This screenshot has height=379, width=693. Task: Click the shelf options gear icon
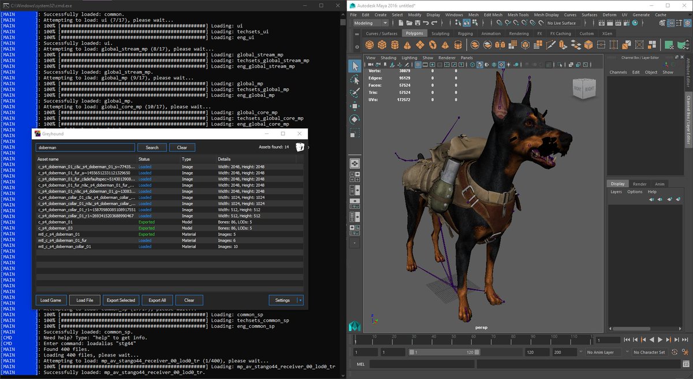(x=357, y=47)
